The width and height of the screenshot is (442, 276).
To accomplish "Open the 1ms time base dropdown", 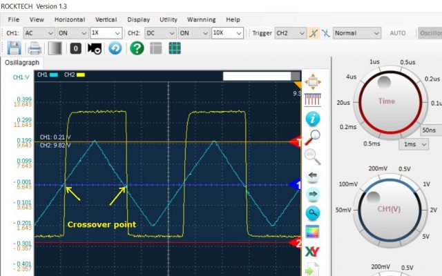I will (414, 144).
